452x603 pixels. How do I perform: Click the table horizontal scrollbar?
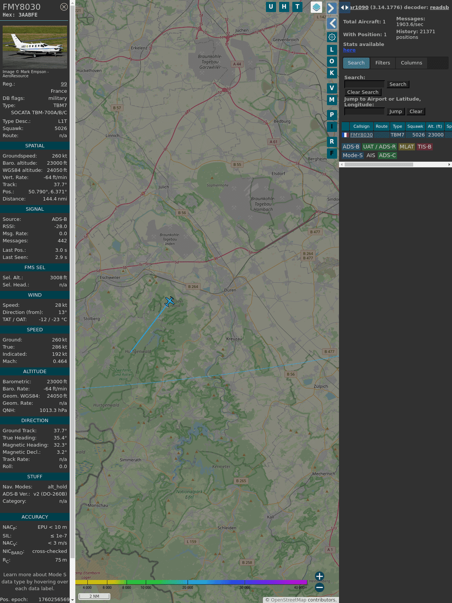pos(379,165)
